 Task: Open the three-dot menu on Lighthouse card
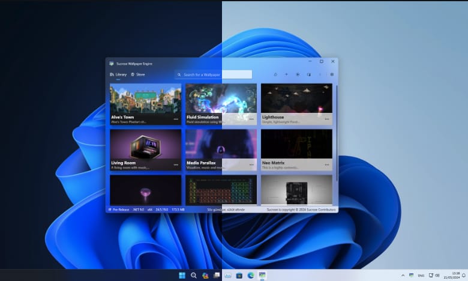click(327, 119)
